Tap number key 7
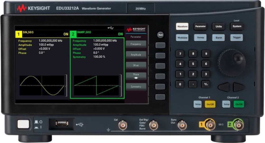Screen dimensions: 265x143 tap(180, 54)
